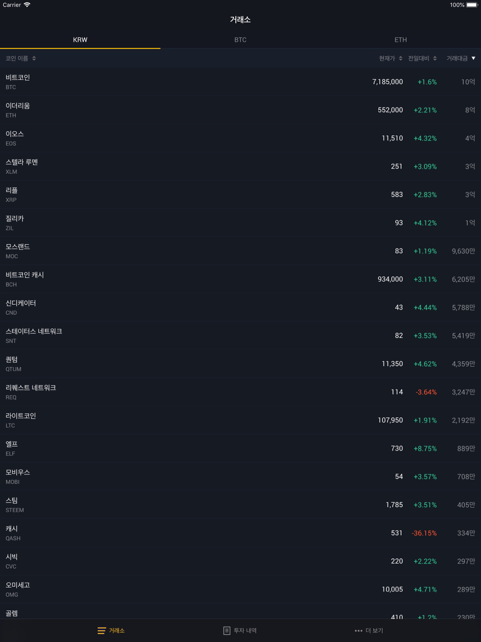Tap the 비트코인 캐시 BCH row
This screenshot has height=642, width=481.
click(x=240, y=279)
